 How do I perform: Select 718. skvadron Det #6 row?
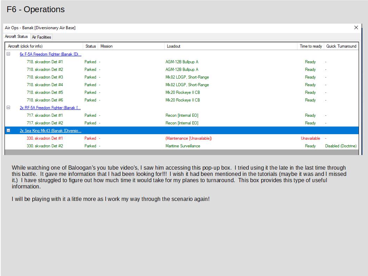(x=182, y=100)
